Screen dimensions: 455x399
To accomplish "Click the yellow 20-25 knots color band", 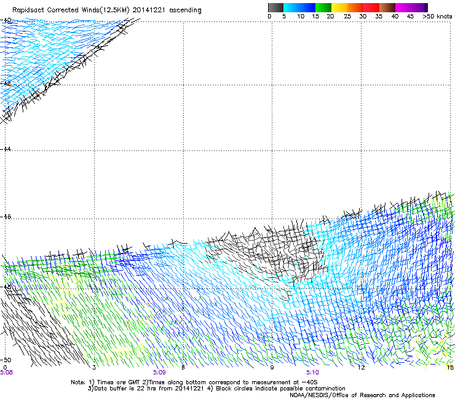I will point(339,7).
